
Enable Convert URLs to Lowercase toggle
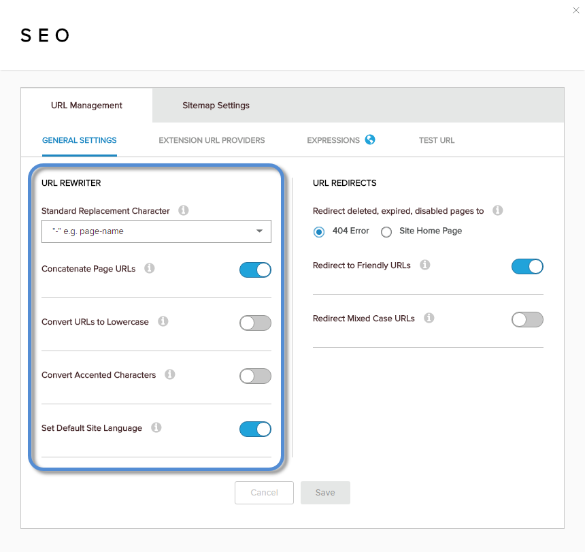[x=255, y=323]
